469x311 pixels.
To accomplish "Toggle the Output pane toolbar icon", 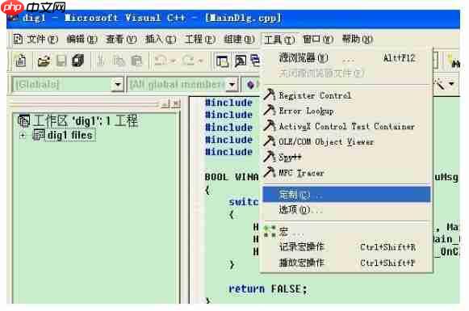I will [x=241, y=61].
